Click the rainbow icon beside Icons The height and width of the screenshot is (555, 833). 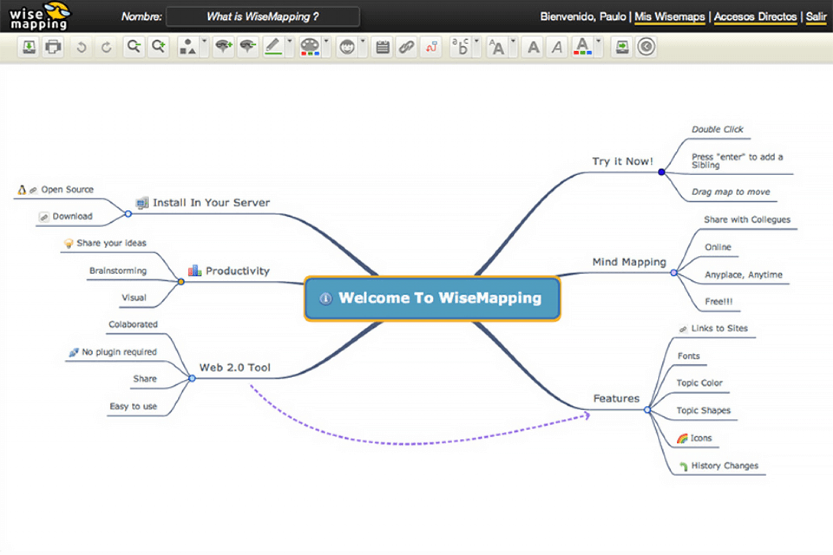[x=682, y=438]
